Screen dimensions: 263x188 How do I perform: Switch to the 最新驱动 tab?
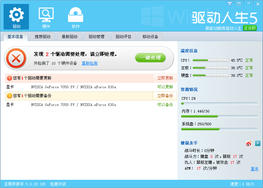pos(69,37)
